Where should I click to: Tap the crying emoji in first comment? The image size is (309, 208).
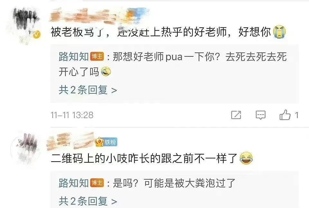coord(279,32)
